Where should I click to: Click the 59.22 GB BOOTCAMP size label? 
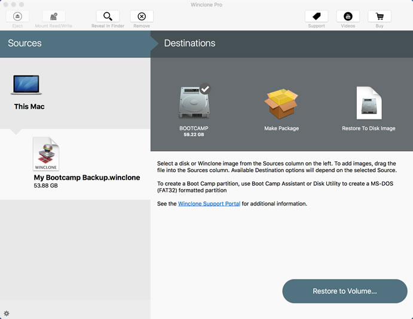(194, 134)
